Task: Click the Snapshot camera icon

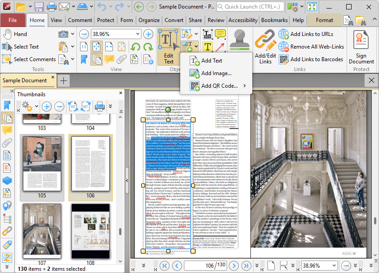Action: (x=63, y=34)
